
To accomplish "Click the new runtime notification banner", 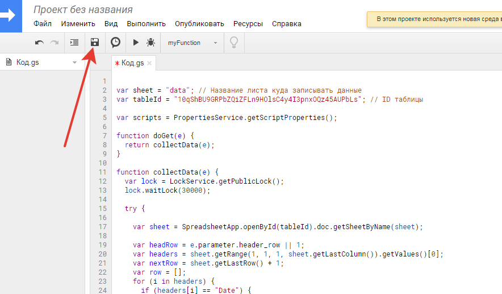I will tap(434, 19).
